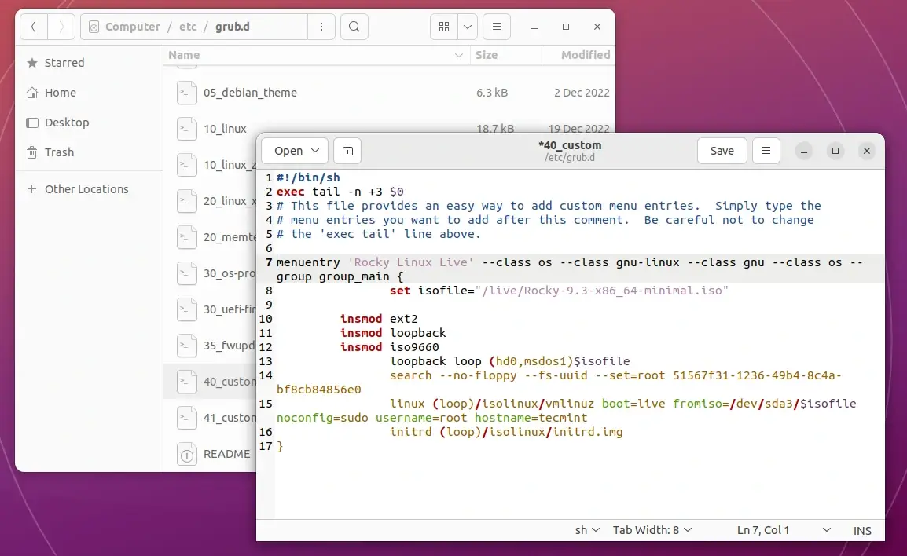
Task: Click script icon of 20_linux_x file
Action: point(187,200)
